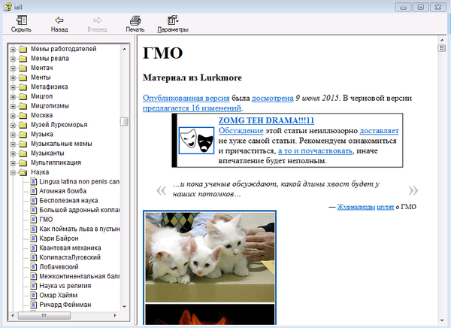The image size is (451, 328).
Task: Click article pane scroll up arrow
Action: [x=442, y=40]
